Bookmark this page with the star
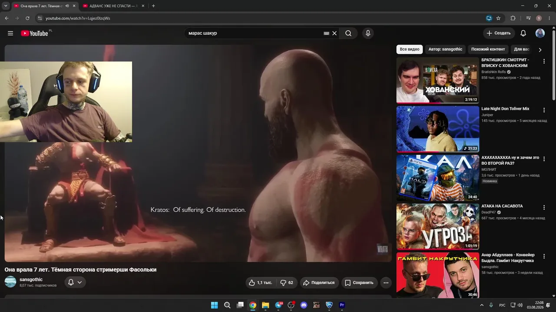This screenshot has height=312, width=556. tap(498, 18)
